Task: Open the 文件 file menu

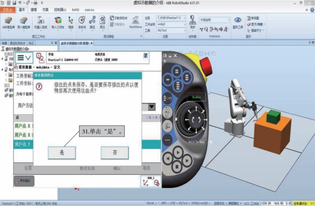Action: coord(8,10)
